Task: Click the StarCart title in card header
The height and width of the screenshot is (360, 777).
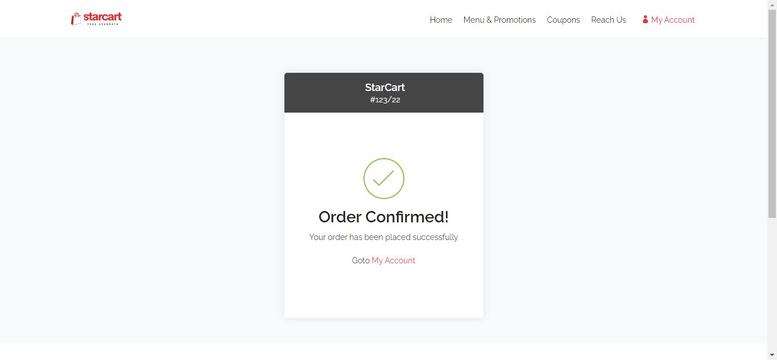Action: click(x=385, y=88)
